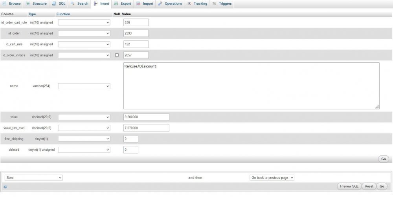Click the 'value_tax_excl' column label
The width and height of the screenshot is (393, 197).
pos(14,128)
